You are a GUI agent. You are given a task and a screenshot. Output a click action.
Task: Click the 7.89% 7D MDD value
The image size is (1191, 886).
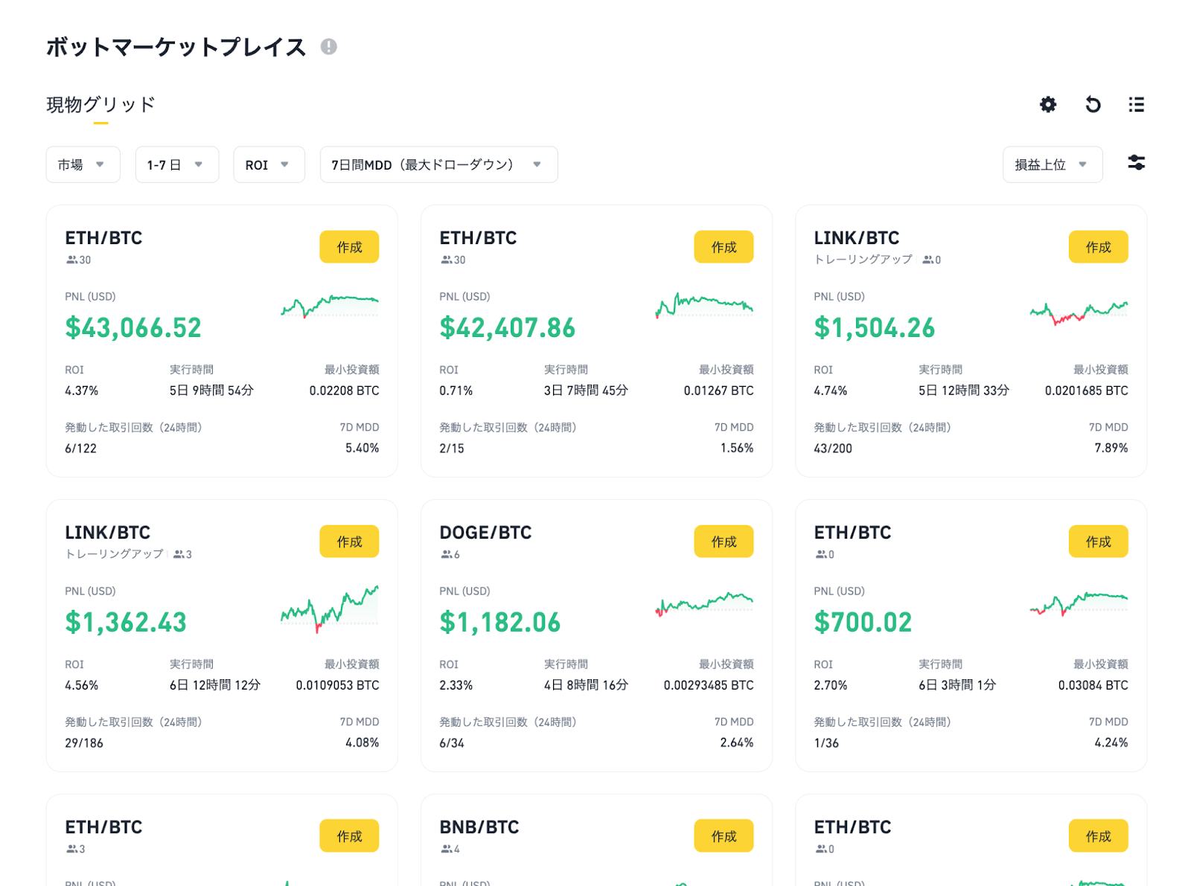click(x=1111, y=448)
